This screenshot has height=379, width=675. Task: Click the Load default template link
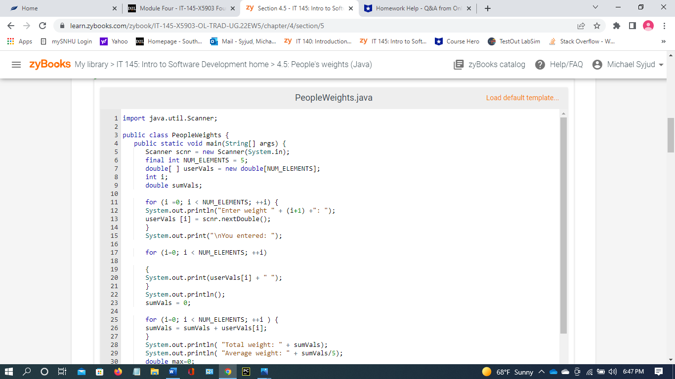522,98
